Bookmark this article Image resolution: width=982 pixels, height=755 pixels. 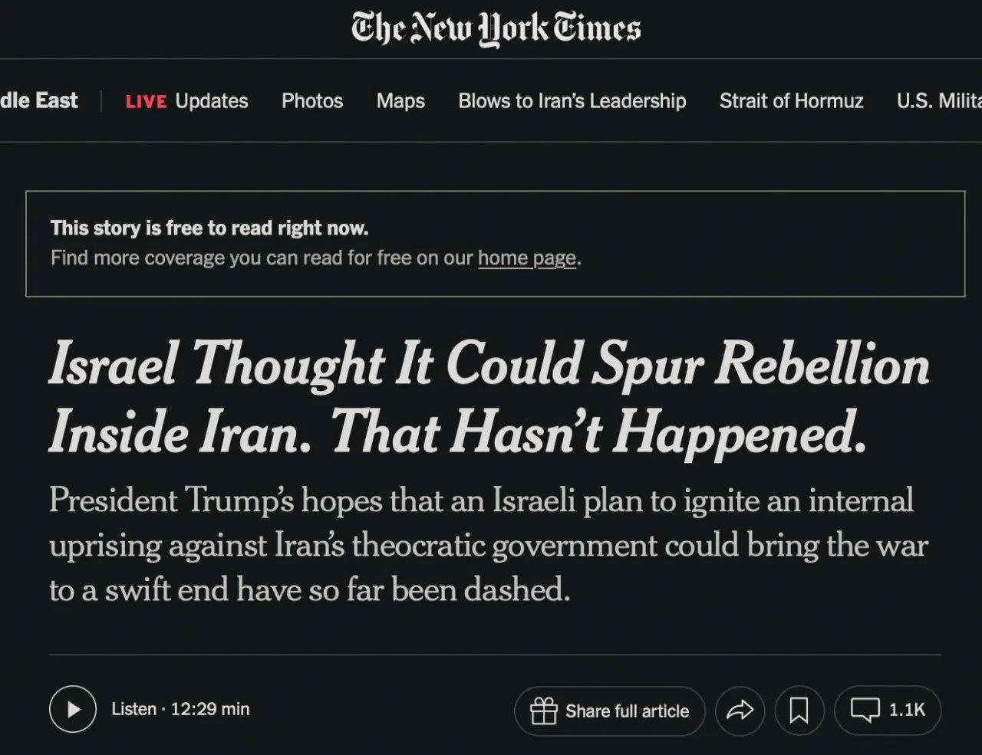pos(799,711)
